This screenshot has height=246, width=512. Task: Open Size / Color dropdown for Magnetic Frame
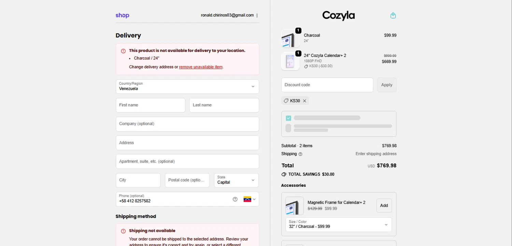click(339, 224)
